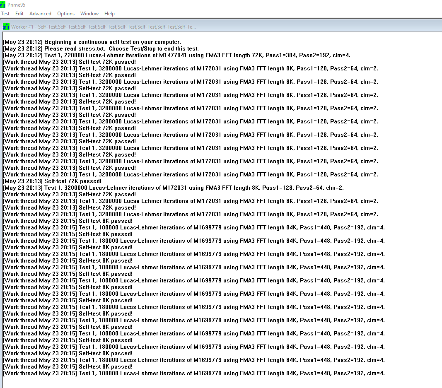This screenshot has width=442, height=388.
Task: Click the 'Please read stress.txt' log line
Action: pos(101,48)
